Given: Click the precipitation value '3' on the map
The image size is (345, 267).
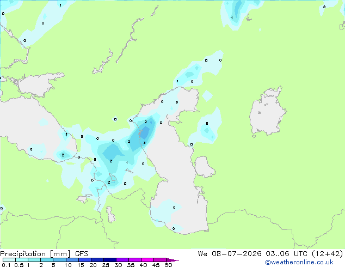Looking at the screenshot, I should pos(144,143).
